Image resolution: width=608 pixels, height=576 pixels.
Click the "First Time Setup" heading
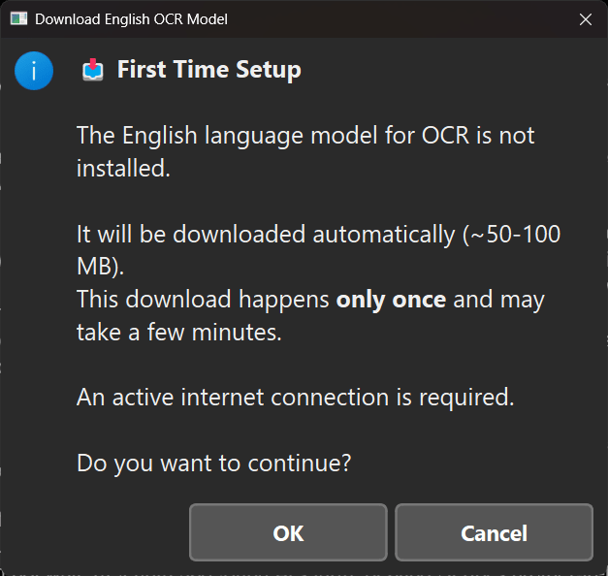[208, 70]
